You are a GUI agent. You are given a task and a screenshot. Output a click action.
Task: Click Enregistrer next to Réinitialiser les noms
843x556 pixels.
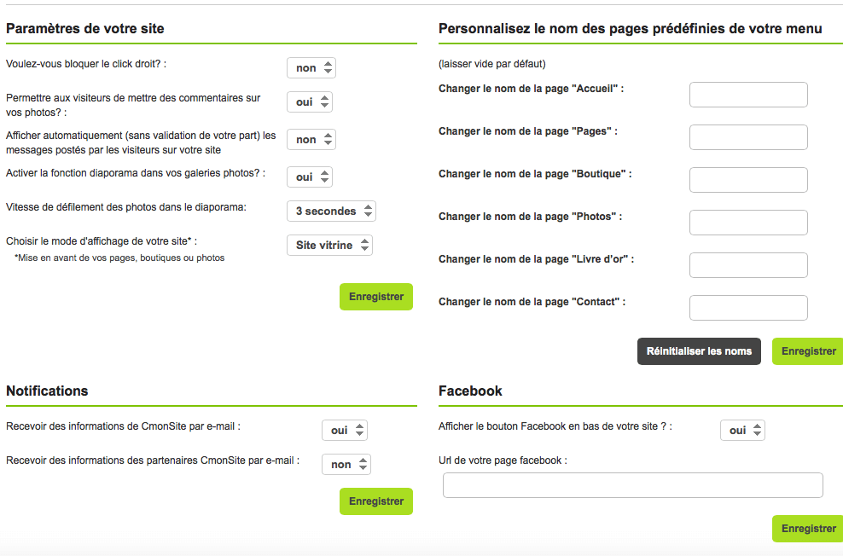(x=807, y=351)
